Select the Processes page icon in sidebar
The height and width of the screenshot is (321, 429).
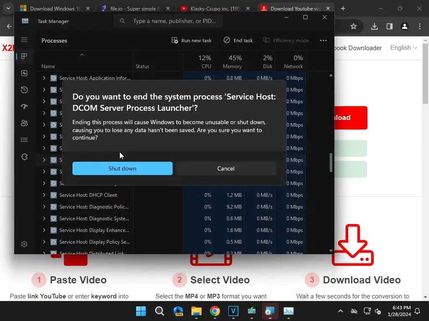coord(24,56)
